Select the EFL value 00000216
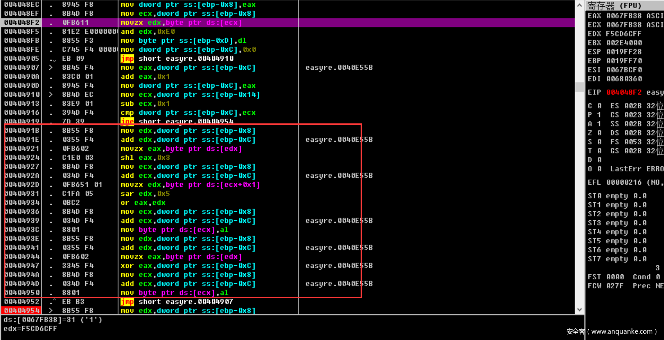 (x=624, y=182)
